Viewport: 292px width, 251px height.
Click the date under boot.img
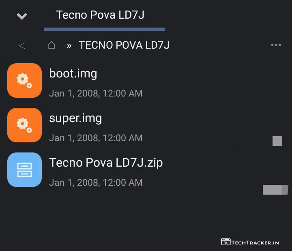(96, 93)
